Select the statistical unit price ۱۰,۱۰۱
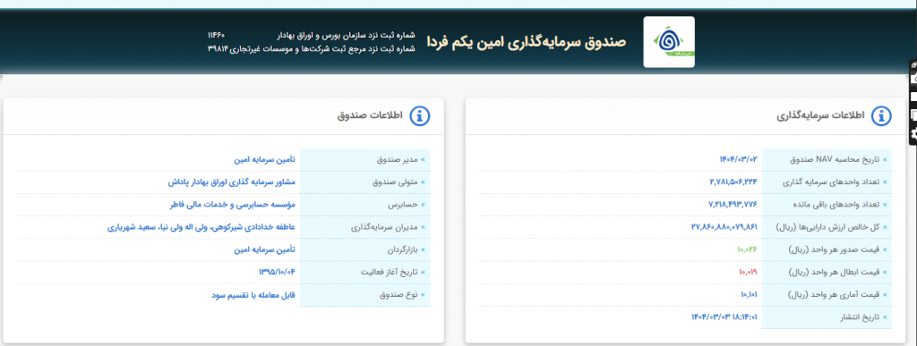This screenshot has width=917, height=346. click(750, 295)
